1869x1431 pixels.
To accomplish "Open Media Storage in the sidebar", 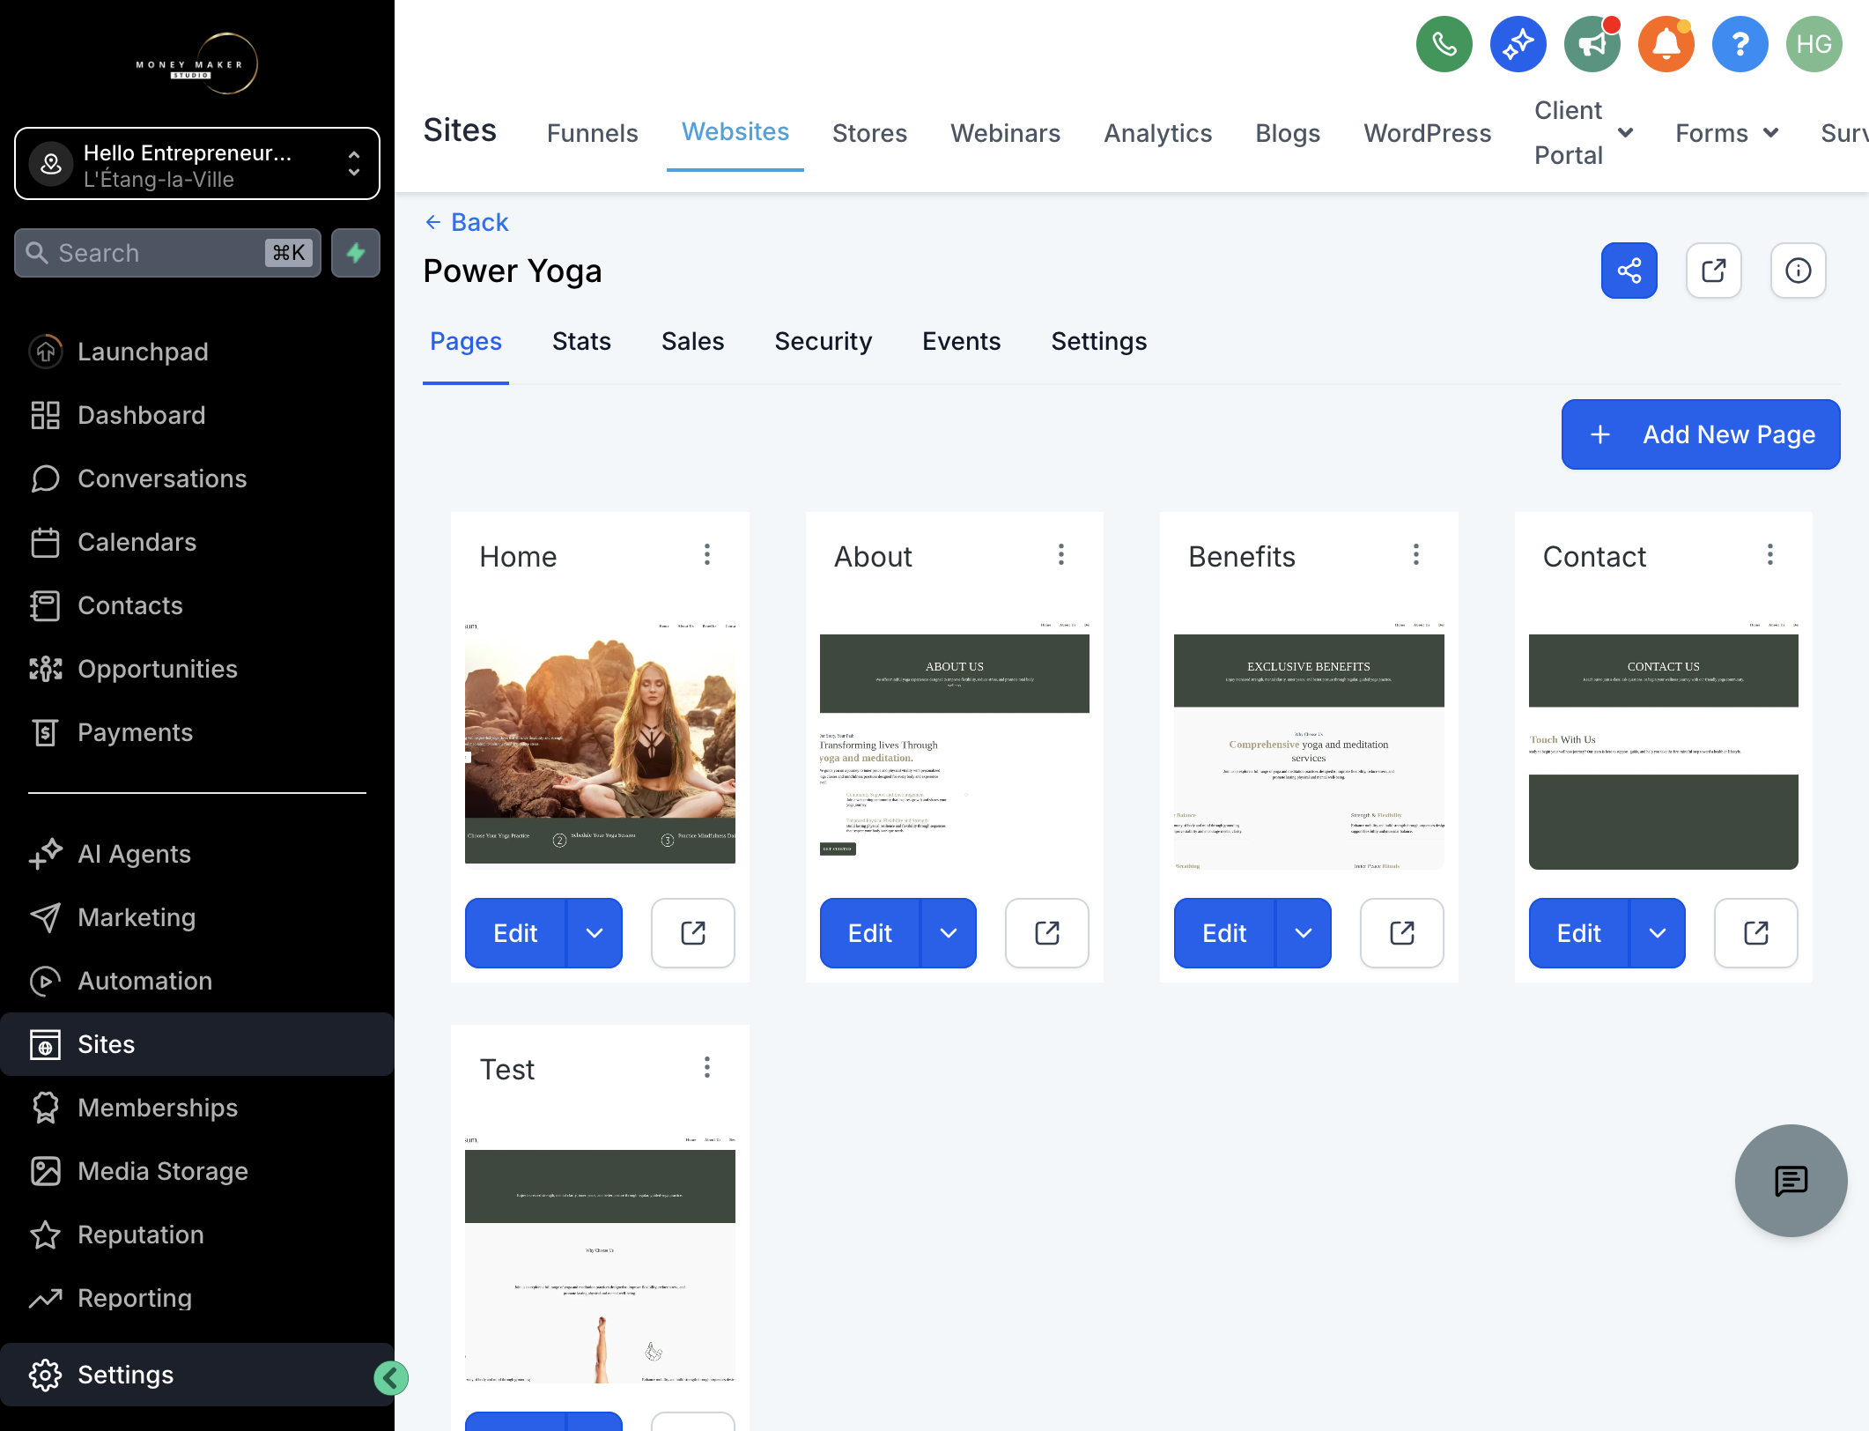I will click(x=197, y=1171).
